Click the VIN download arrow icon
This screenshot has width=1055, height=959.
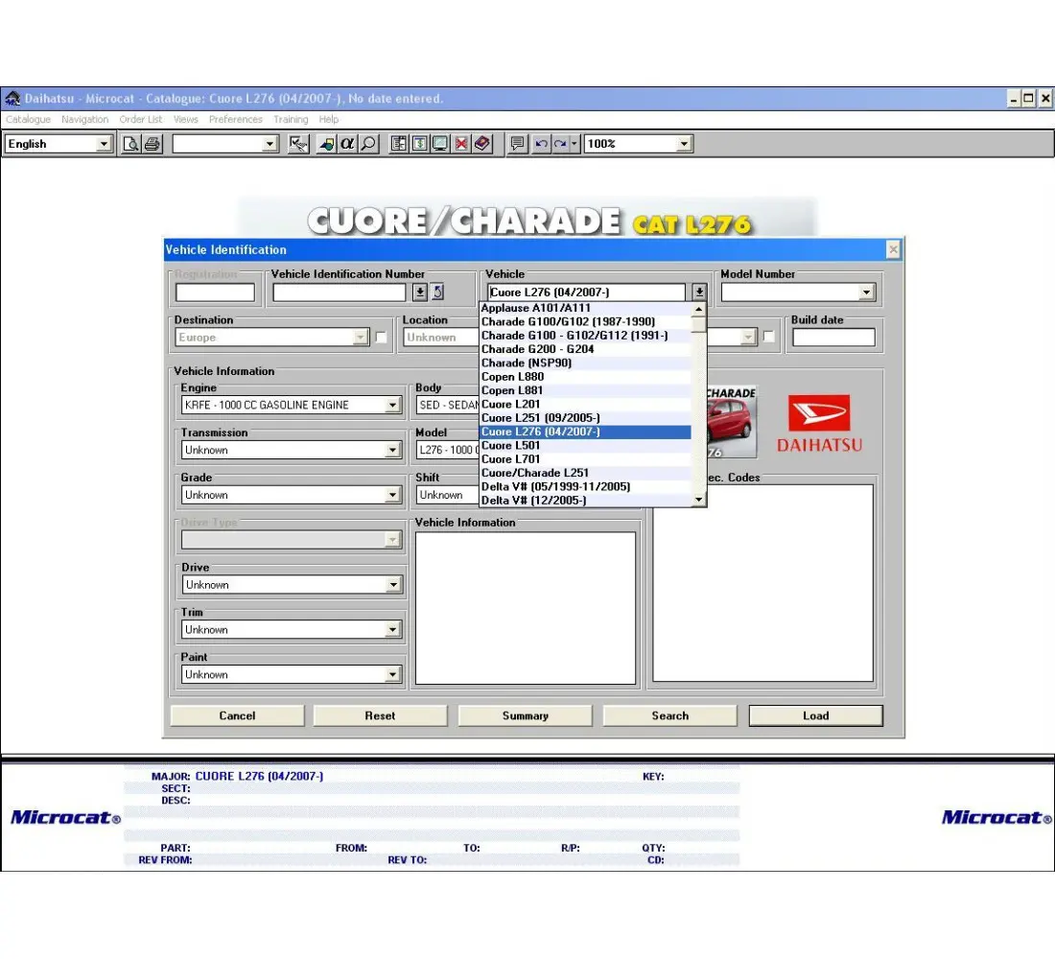pyautogui.click(x=420, y=292)
